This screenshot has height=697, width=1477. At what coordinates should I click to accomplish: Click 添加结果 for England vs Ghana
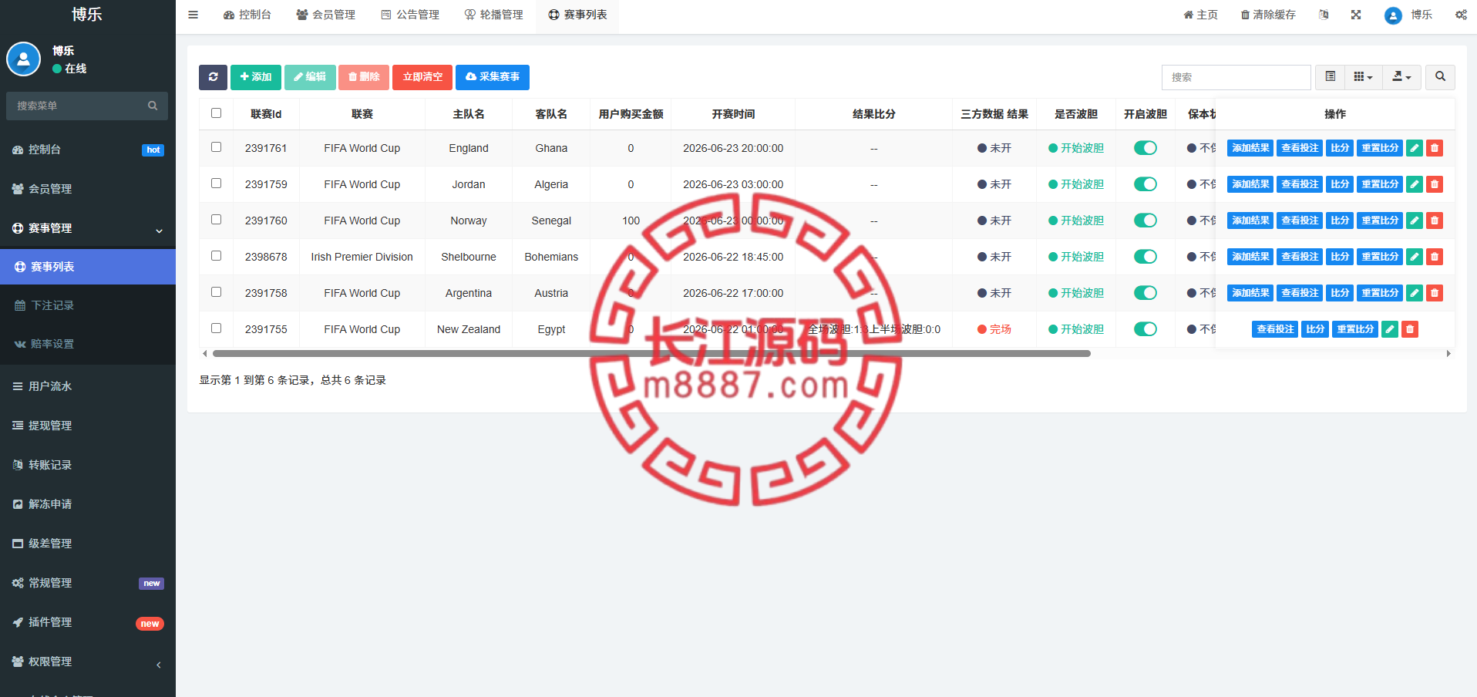pos(1250,148)
